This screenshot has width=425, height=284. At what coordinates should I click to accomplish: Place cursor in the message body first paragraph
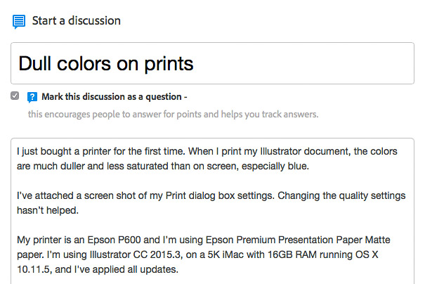tap(207, 159)
